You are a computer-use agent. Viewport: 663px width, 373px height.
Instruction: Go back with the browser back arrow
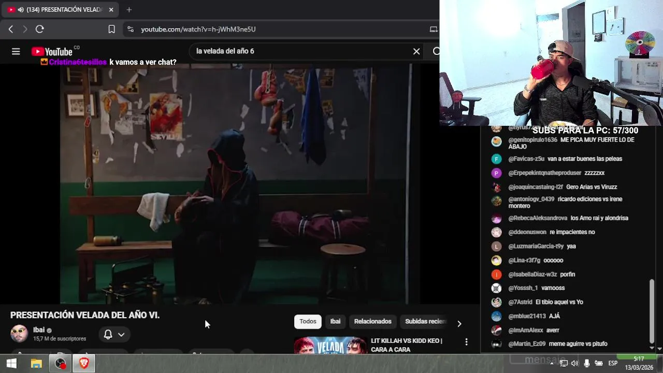tap(11, 30)
